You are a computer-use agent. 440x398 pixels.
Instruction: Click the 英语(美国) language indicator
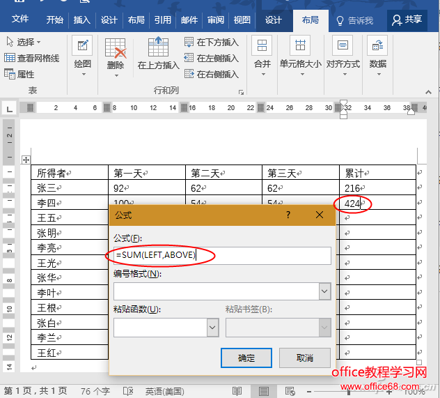(x=165, y=391)
